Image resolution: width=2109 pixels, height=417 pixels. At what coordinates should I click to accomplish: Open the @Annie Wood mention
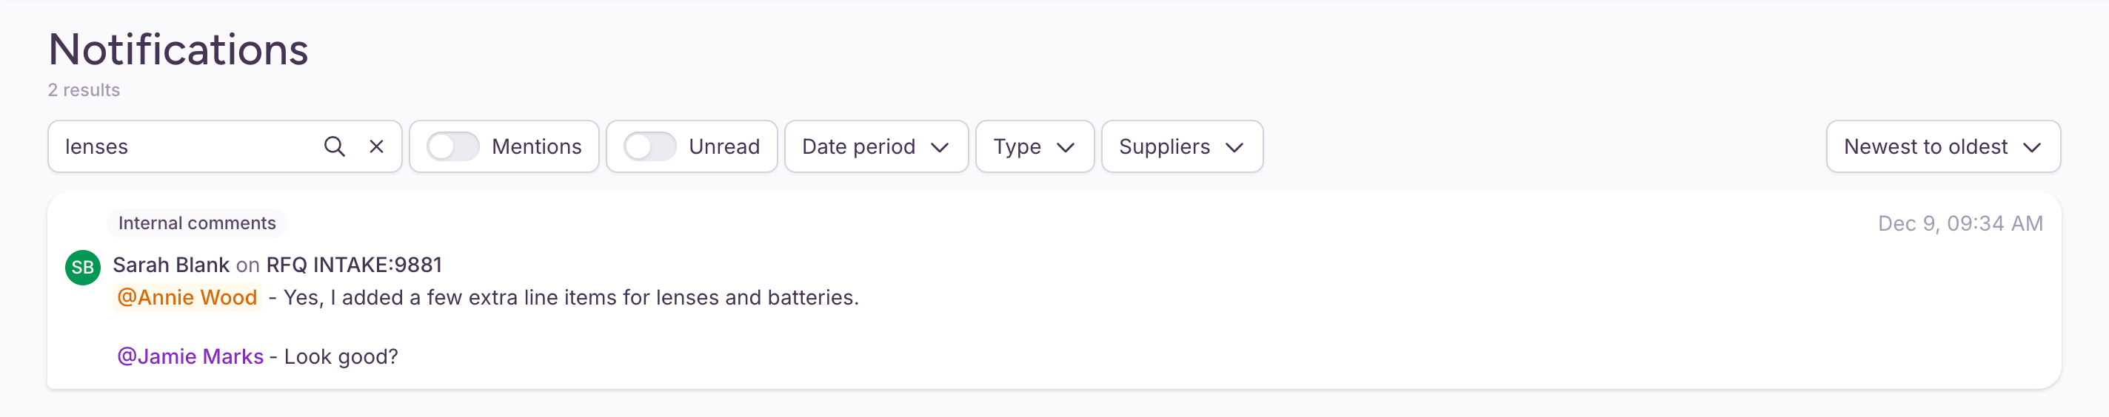(187, 296)
